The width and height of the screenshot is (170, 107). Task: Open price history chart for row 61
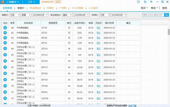coord(99,33)
